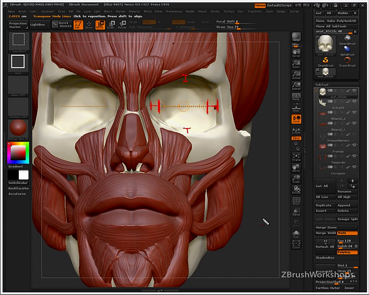
Task: Open the Brush menu
Action: point(22,11)
